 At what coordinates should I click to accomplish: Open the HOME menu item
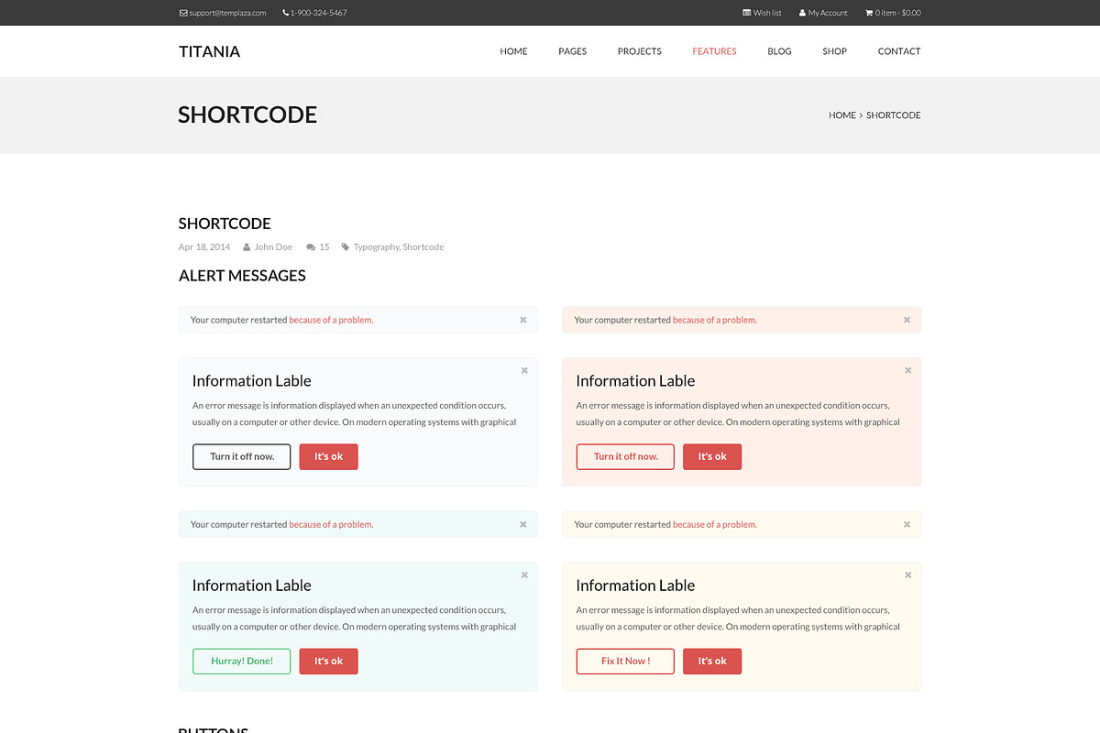[513, 51]
